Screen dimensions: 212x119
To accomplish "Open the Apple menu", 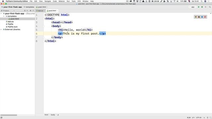I will [x=3, y=1].
